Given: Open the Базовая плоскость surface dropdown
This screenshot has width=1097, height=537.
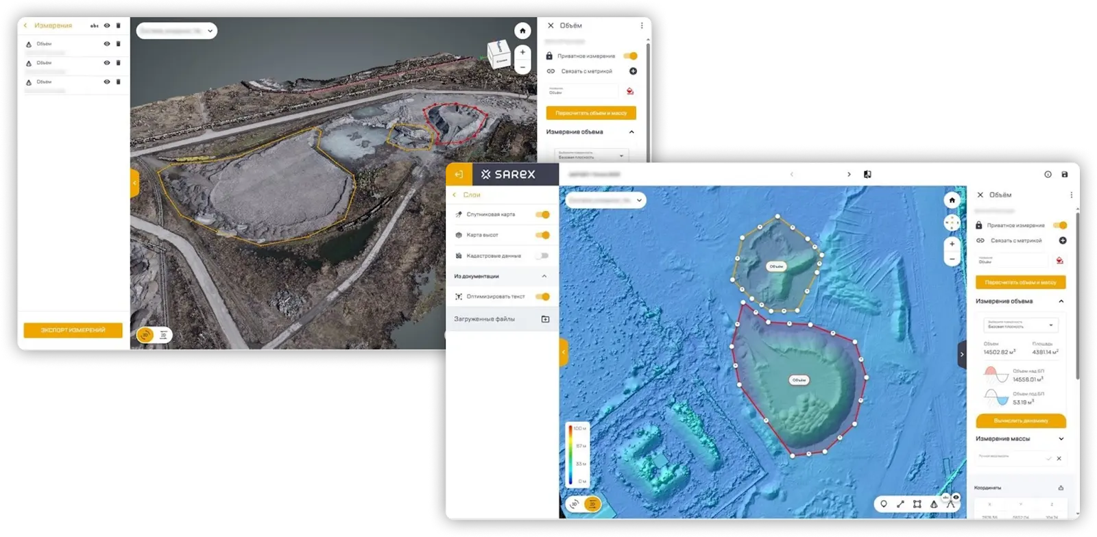Looking at the screenshot, I should (1020, 325).
